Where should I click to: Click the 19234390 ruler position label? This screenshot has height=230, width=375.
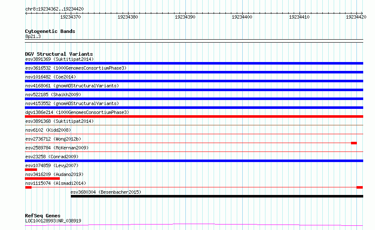coord(185,17)
